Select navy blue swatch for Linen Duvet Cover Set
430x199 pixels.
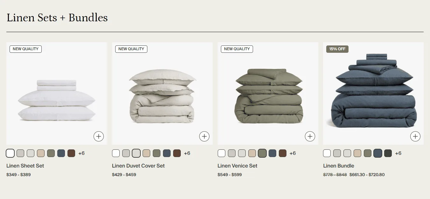pos(167,153)
